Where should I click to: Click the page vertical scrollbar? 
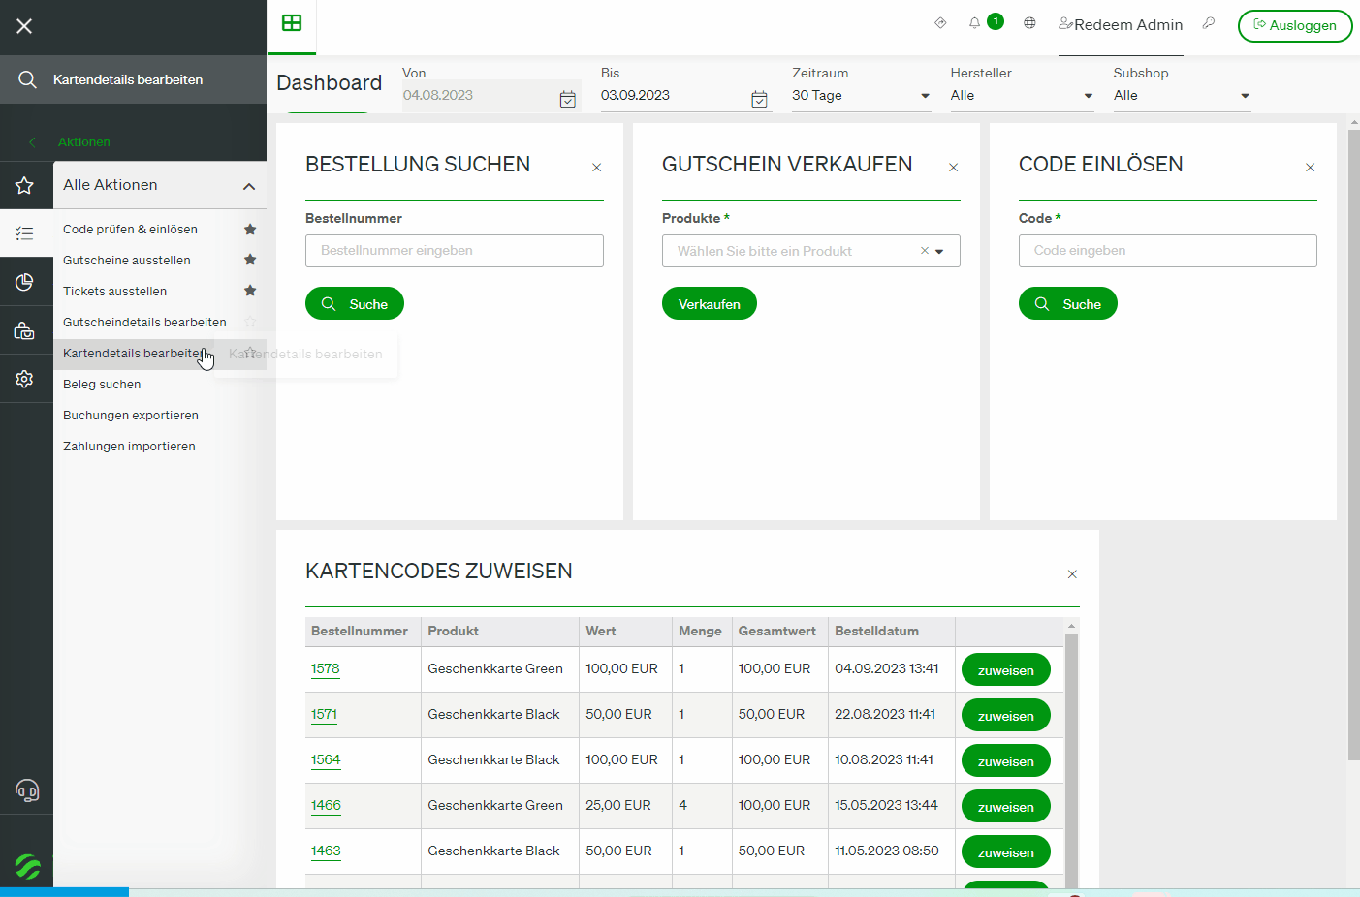click(x=1354, y=446)
